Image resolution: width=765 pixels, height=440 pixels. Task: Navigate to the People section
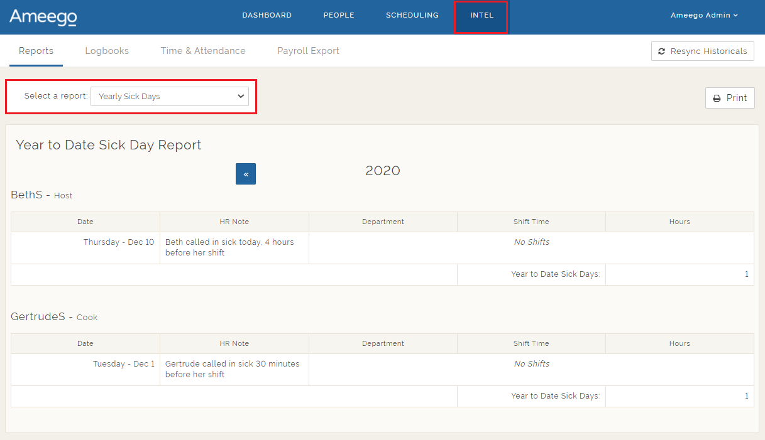(x=339, y=16)
